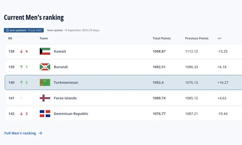This screenshot has height=145, width=242.
Task: Click the arrow next to Full Men's ranking
Action: pyautogui.click(x=40, y=133)
